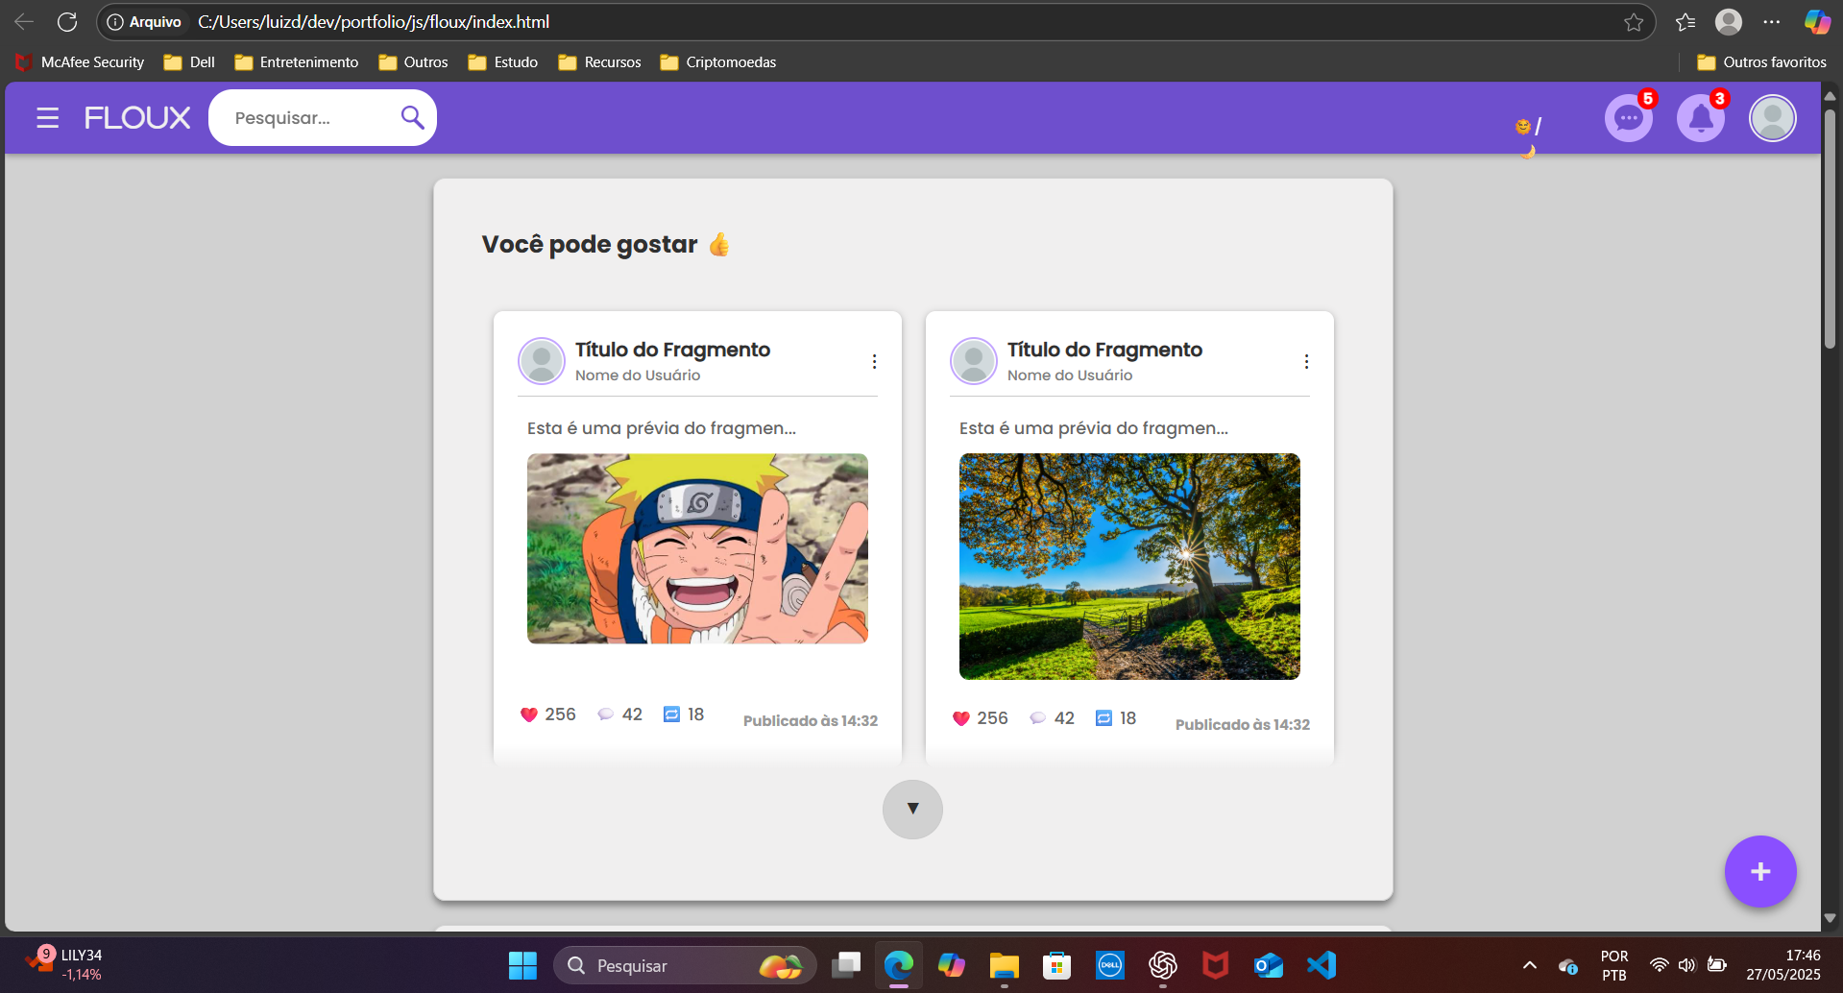
Task: Click the user profile avatar in header
Action: point(1772,119)
